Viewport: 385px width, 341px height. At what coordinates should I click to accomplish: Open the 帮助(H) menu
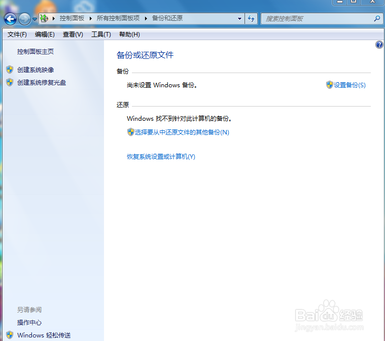tap(129, 35)
